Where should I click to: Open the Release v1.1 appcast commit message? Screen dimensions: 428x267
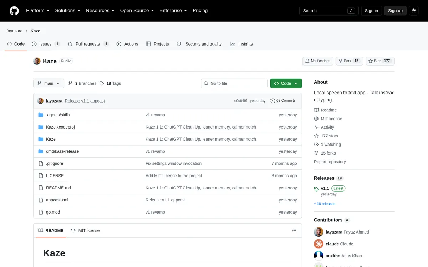(85, 101)
